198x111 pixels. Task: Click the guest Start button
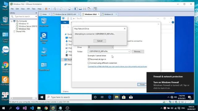[42, 97]
